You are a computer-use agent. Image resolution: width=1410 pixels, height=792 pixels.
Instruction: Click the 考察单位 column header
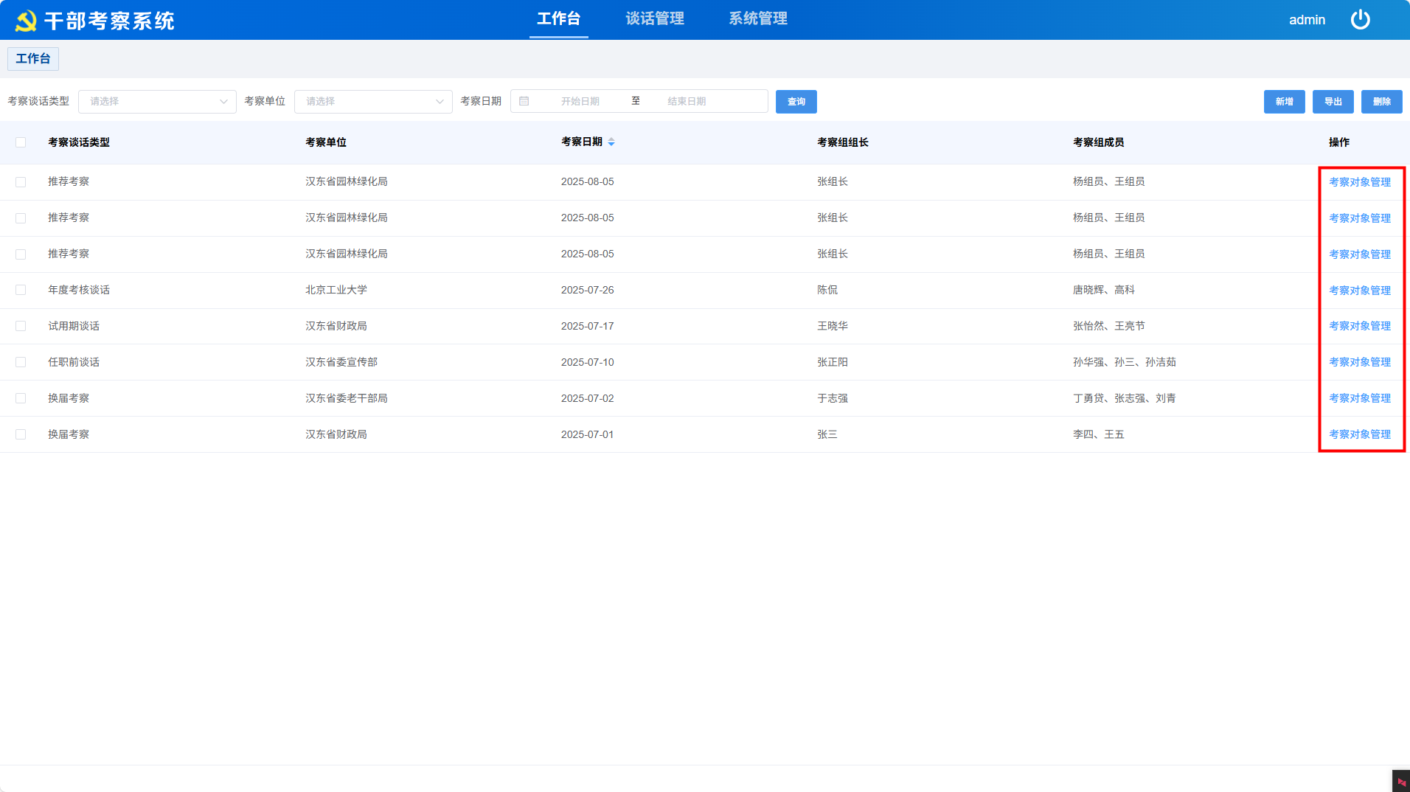coord(326,142)
